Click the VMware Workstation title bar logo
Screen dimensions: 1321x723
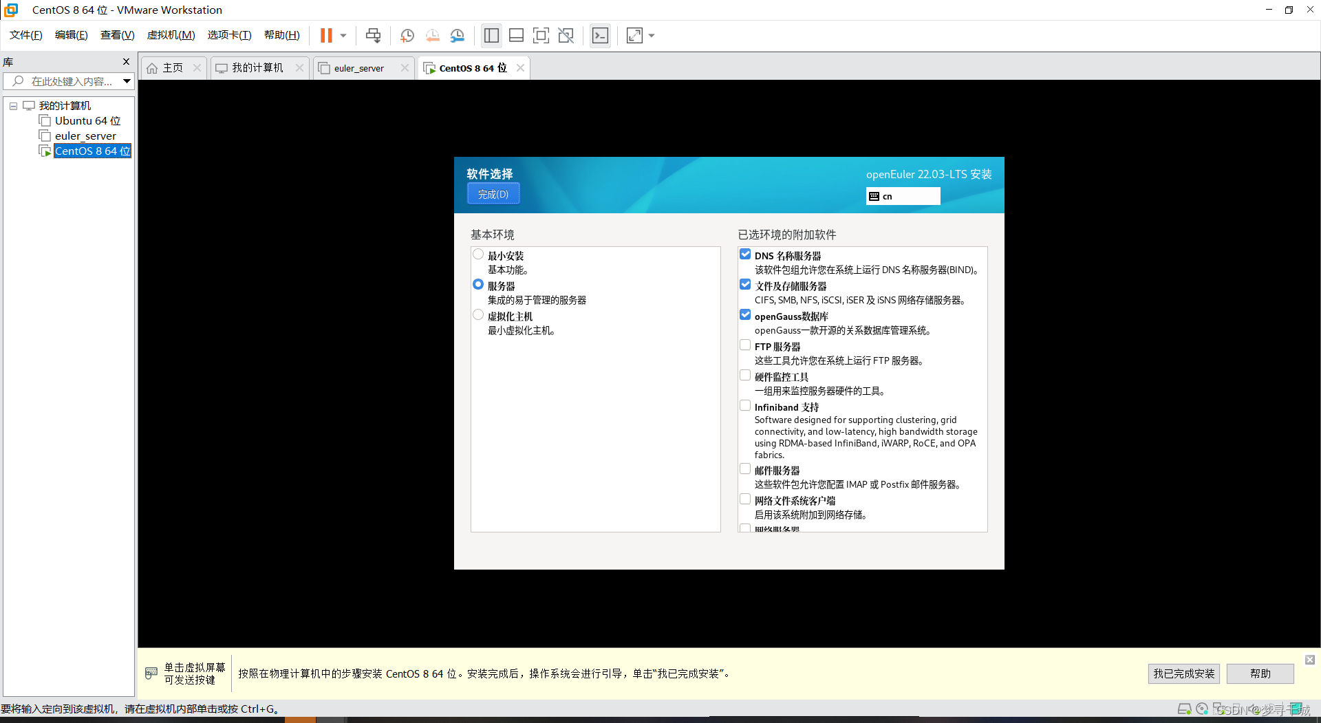pos(11,10)
